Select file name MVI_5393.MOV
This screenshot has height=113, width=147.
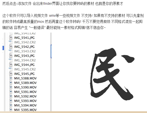25,101
